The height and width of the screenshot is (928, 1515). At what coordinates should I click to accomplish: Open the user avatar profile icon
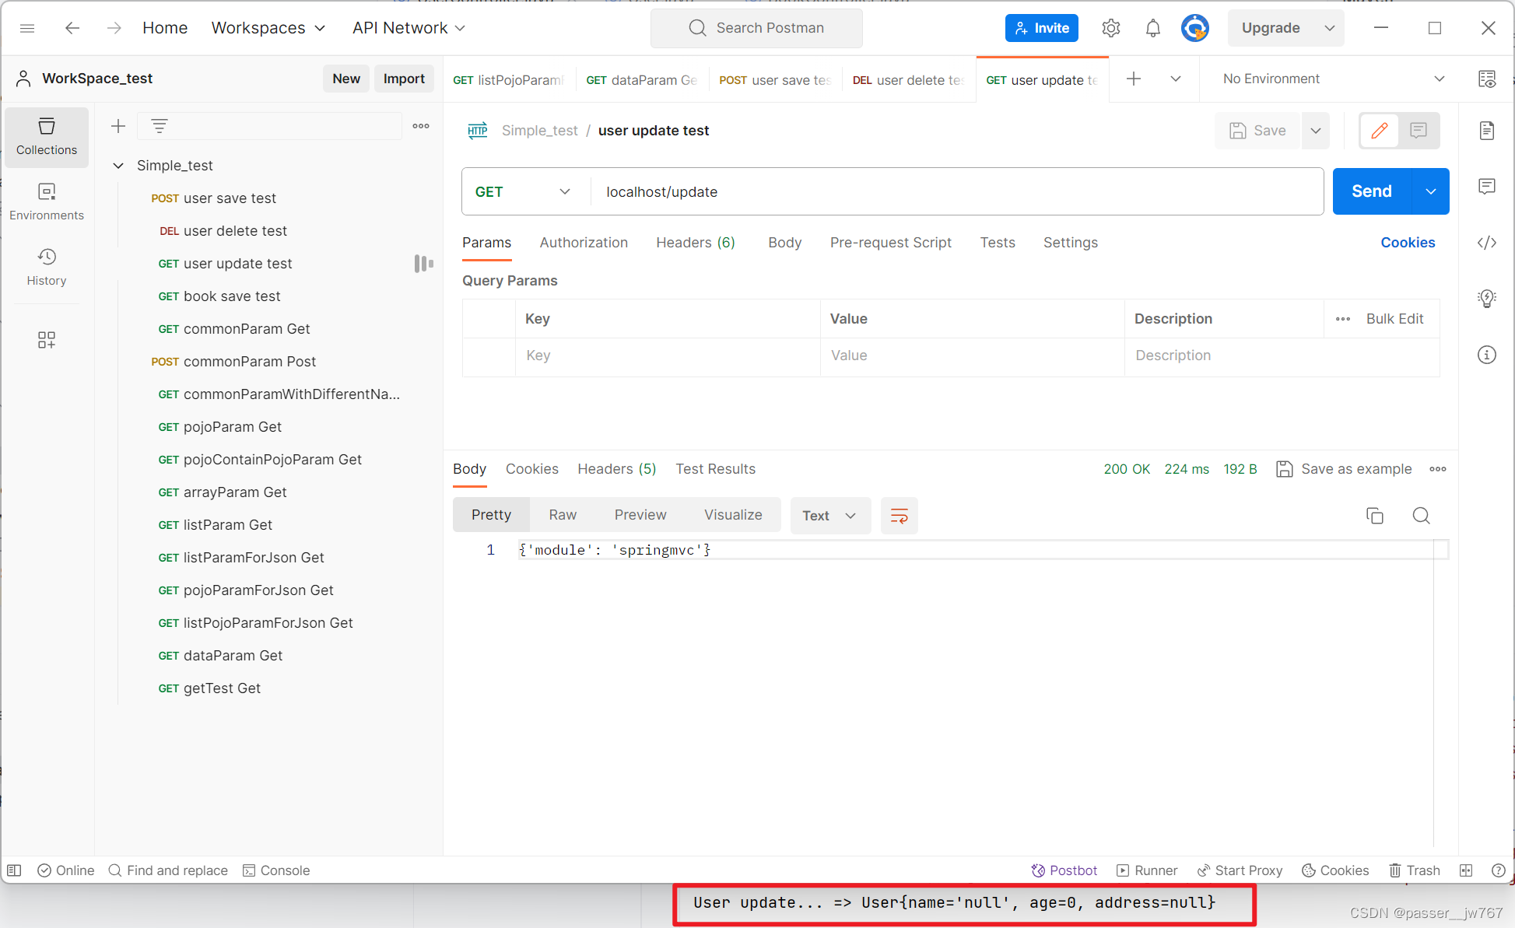(1194, 28)
